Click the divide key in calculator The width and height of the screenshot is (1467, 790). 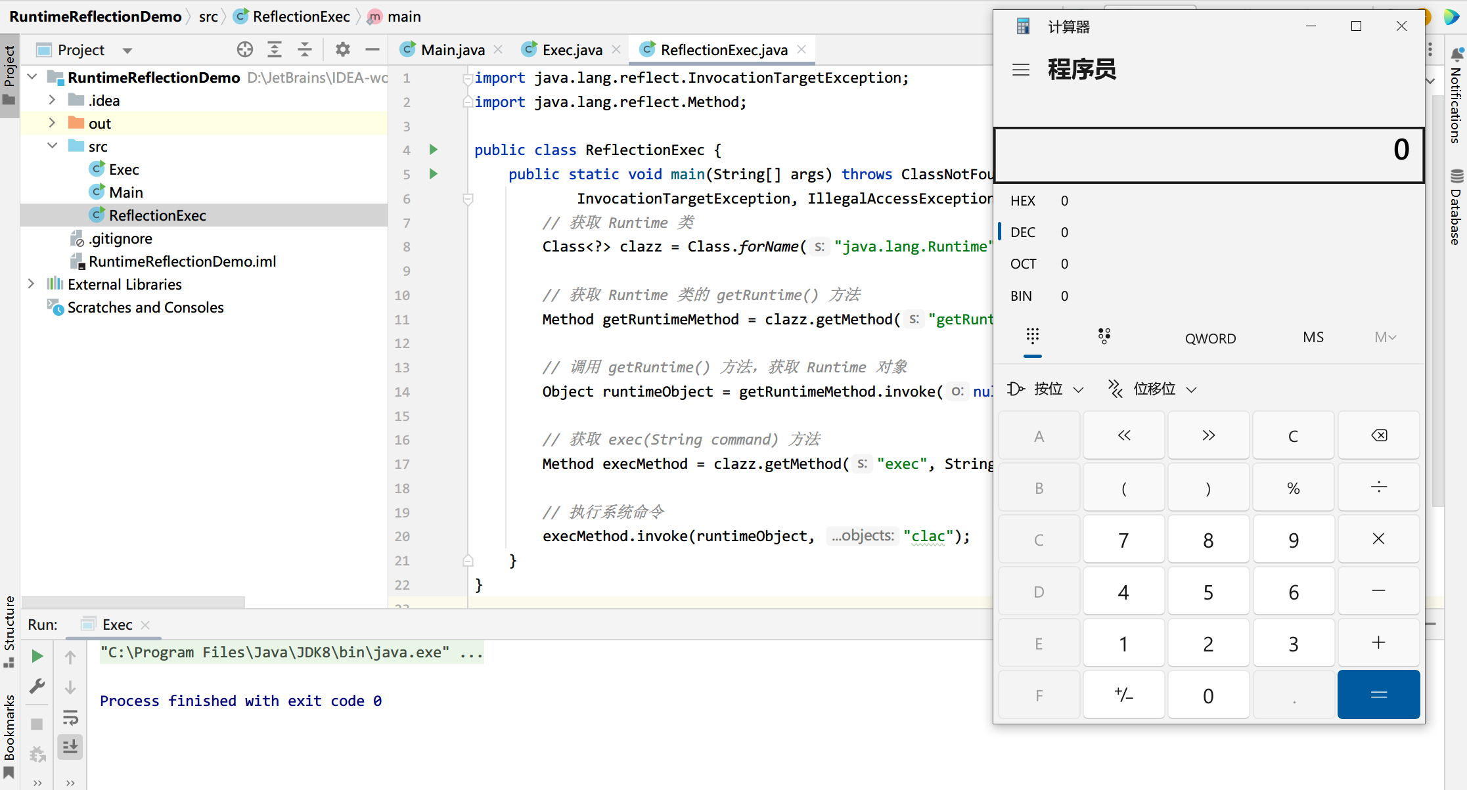[1379, 487]
